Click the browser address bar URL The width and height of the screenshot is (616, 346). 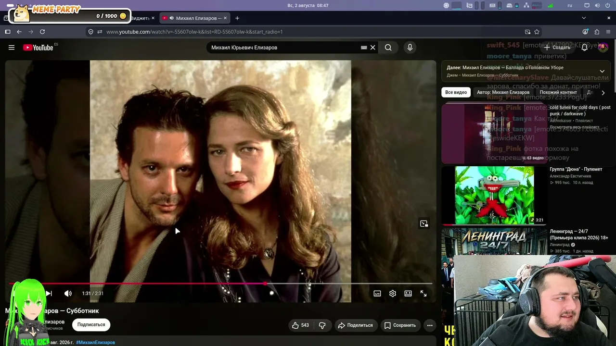click(x=194, y=32)
